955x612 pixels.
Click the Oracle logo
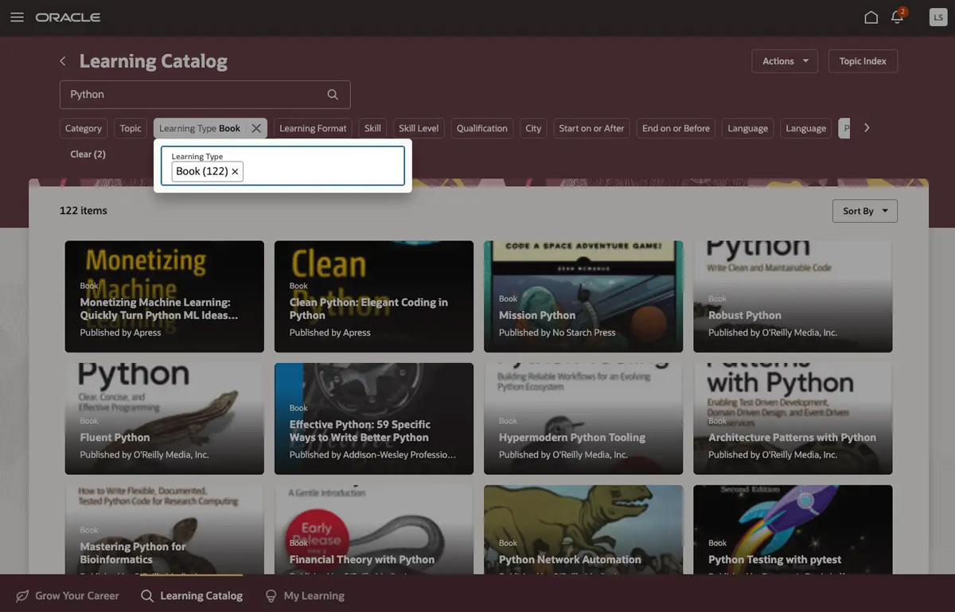click(x=68, y=18)
